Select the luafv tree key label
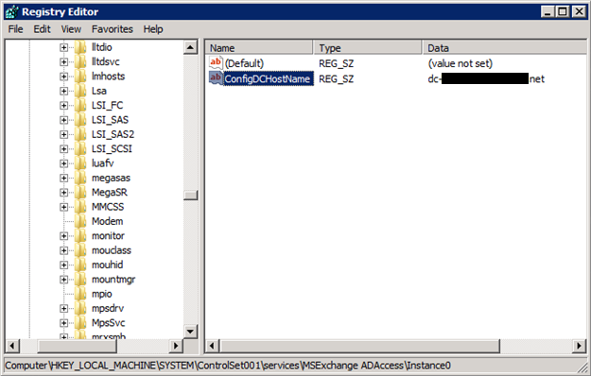Viewport: 591px width, 376px height. point(102,163)
